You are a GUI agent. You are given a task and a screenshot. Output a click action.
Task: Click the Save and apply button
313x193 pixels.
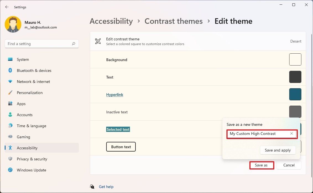[x=278, y=150]
